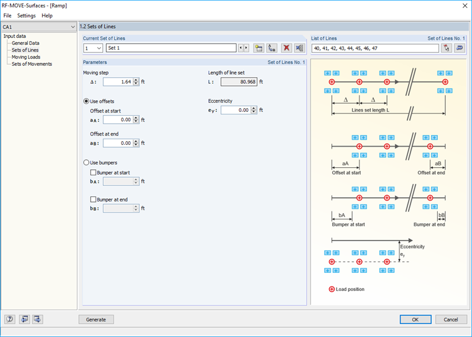Decrease the moving step Δ value

point(136,83)
